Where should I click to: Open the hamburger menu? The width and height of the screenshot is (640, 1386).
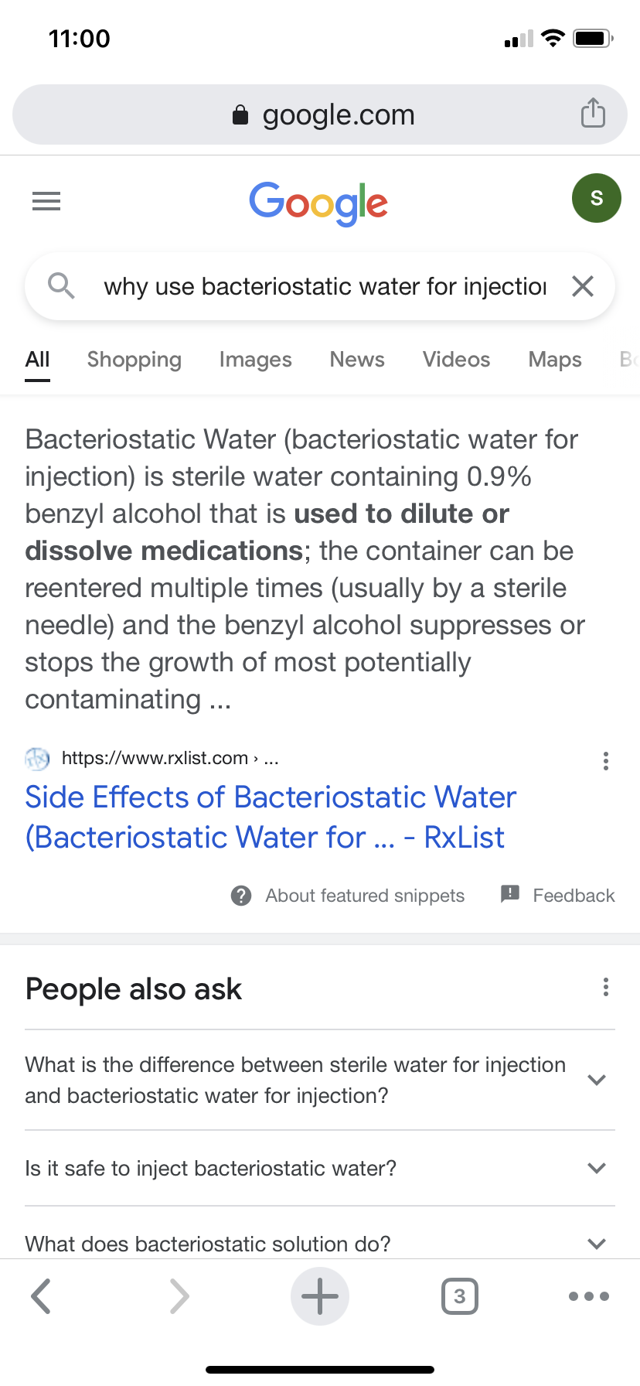pyautogui.click(x=46, y=201)
